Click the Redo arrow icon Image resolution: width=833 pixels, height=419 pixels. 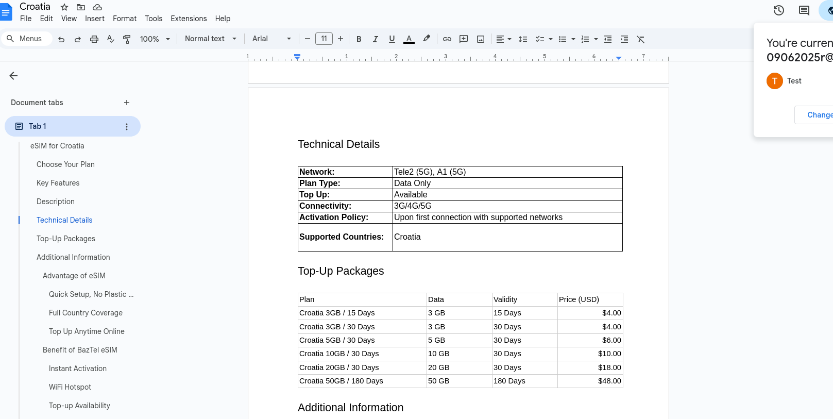[x=78, y=39]
